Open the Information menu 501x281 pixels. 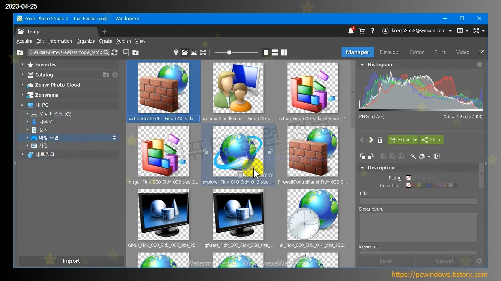tap(60, 41)
